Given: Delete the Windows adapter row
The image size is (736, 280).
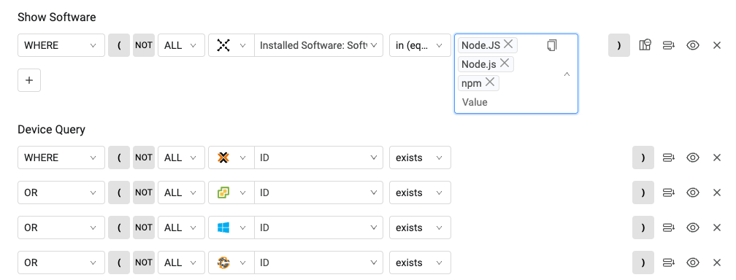Looking at the screenshot, I should tap(717, 227).
